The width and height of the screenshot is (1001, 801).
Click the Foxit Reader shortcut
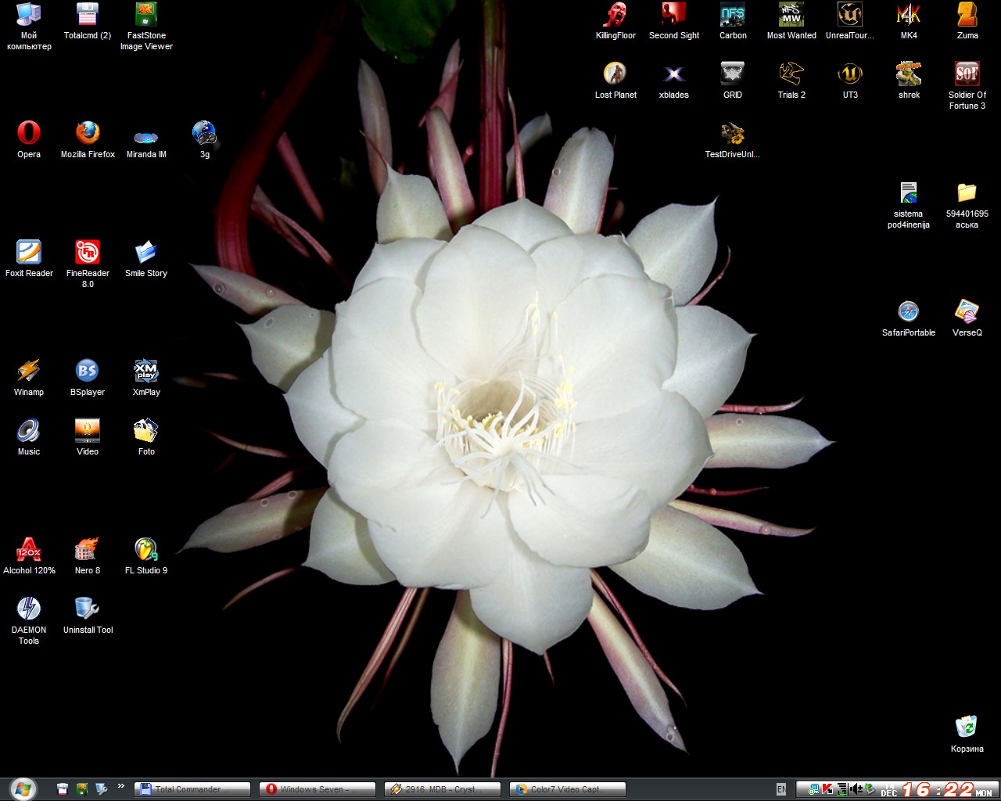coord(29,253)
